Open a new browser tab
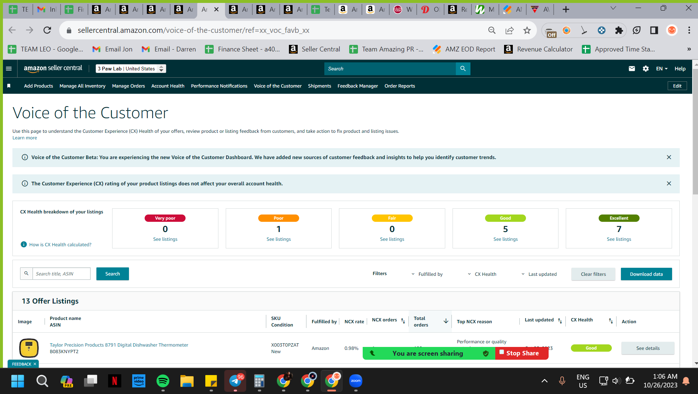This screenshot has height=394, width=698. coord(566,9)
